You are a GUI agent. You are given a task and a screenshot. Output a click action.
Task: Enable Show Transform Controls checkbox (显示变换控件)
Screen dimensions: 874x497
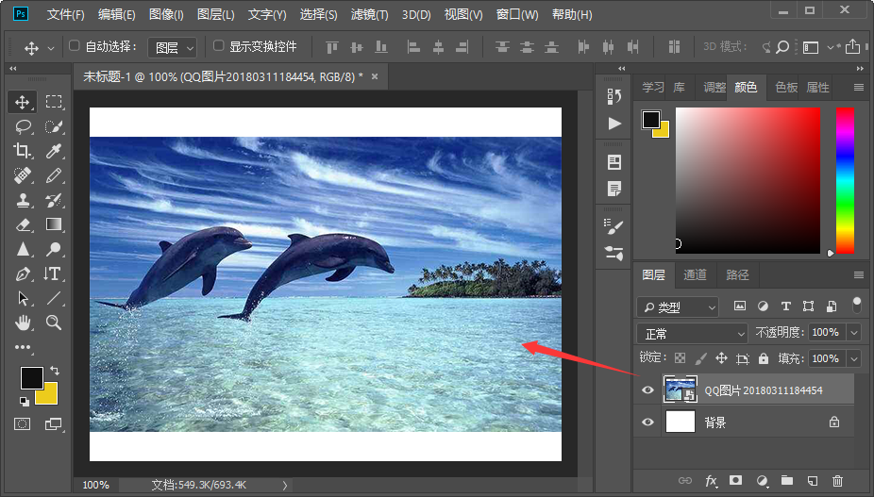(219, 45)
